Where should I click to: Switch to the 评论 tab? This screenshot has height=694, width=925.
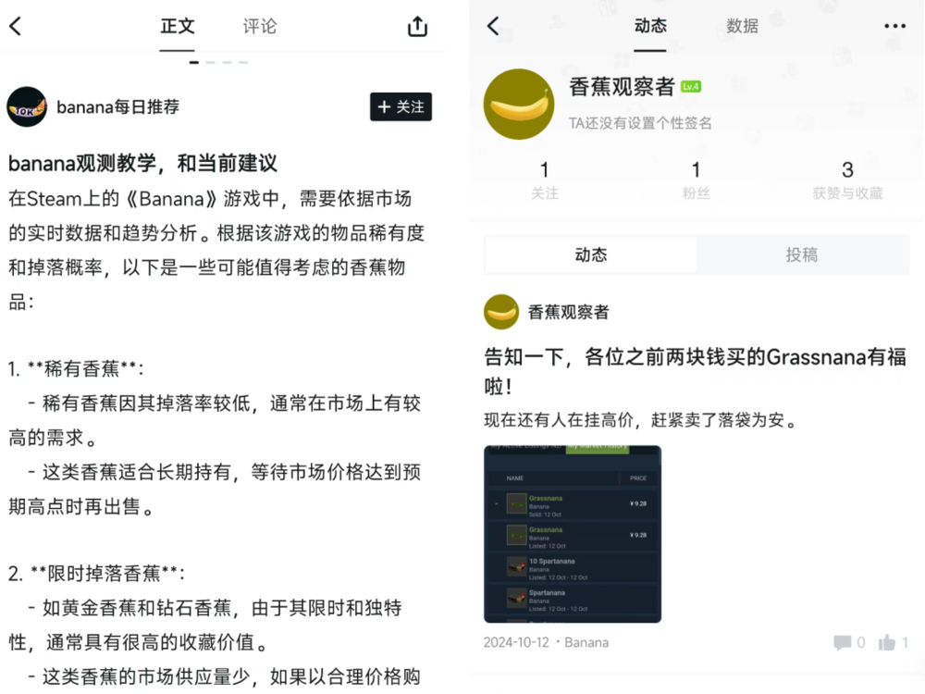tap(260, 26)
